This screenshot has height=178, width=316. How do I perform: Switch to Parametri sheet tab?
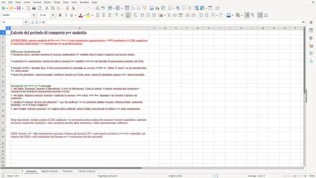pyautogui.click(x=67, y=171)
